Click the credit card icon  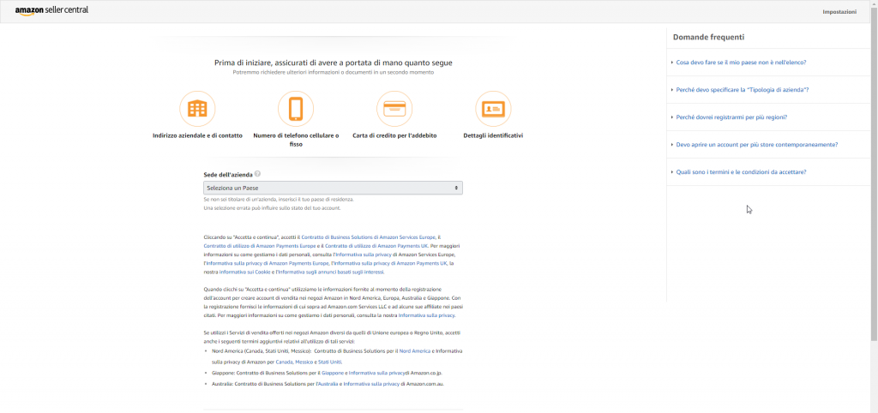pyautogui.click(x=394, y=109)
